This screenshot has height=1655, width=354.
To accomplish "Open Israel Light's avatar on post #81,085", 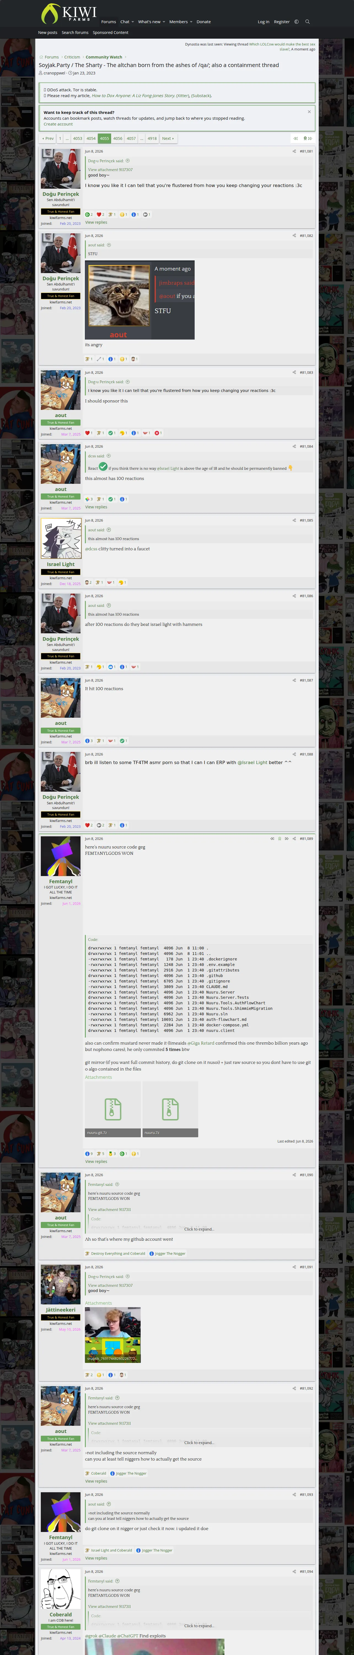I will (60, 538).
